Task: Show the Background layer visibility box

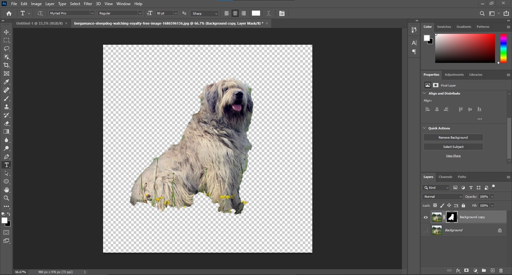Action: 426,230
